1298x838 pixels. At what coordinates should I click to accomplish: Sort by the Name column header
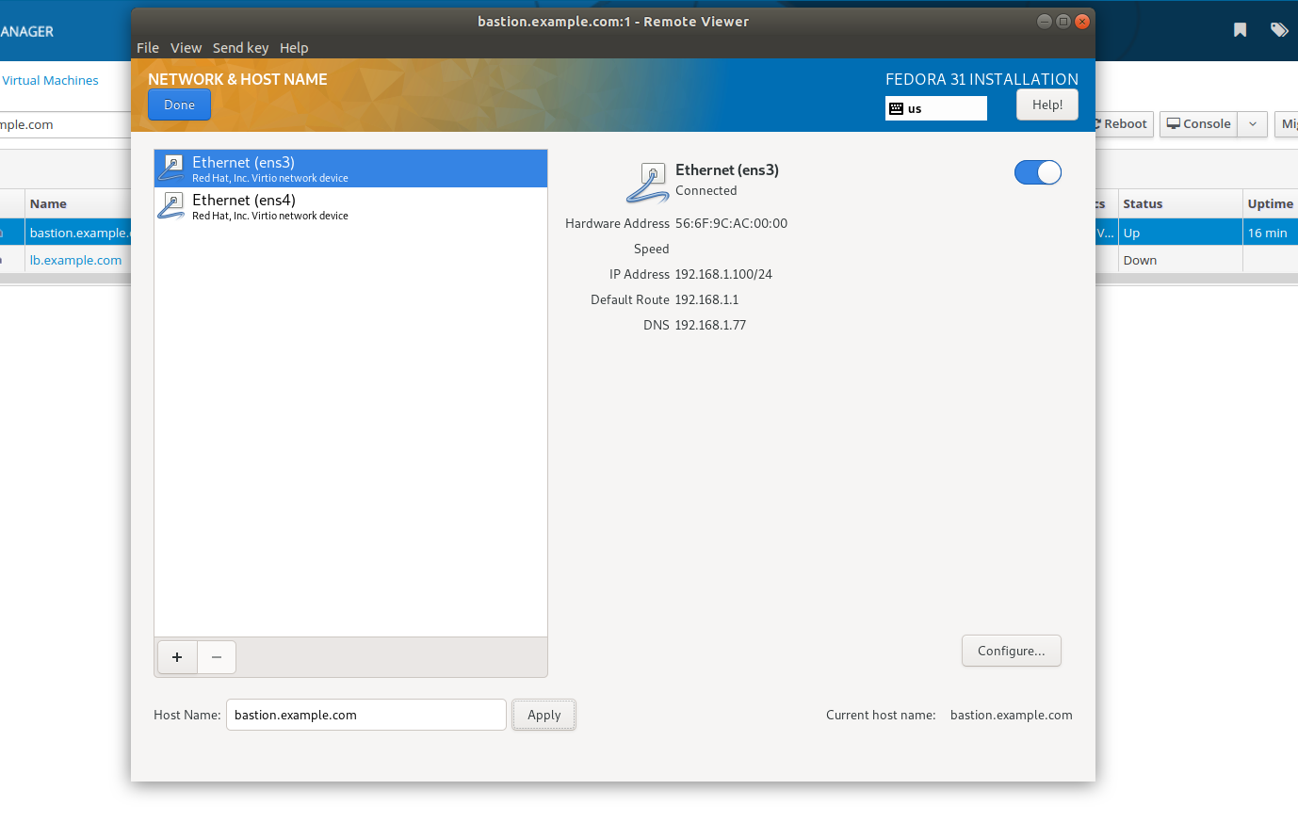[x=48, y=203]
